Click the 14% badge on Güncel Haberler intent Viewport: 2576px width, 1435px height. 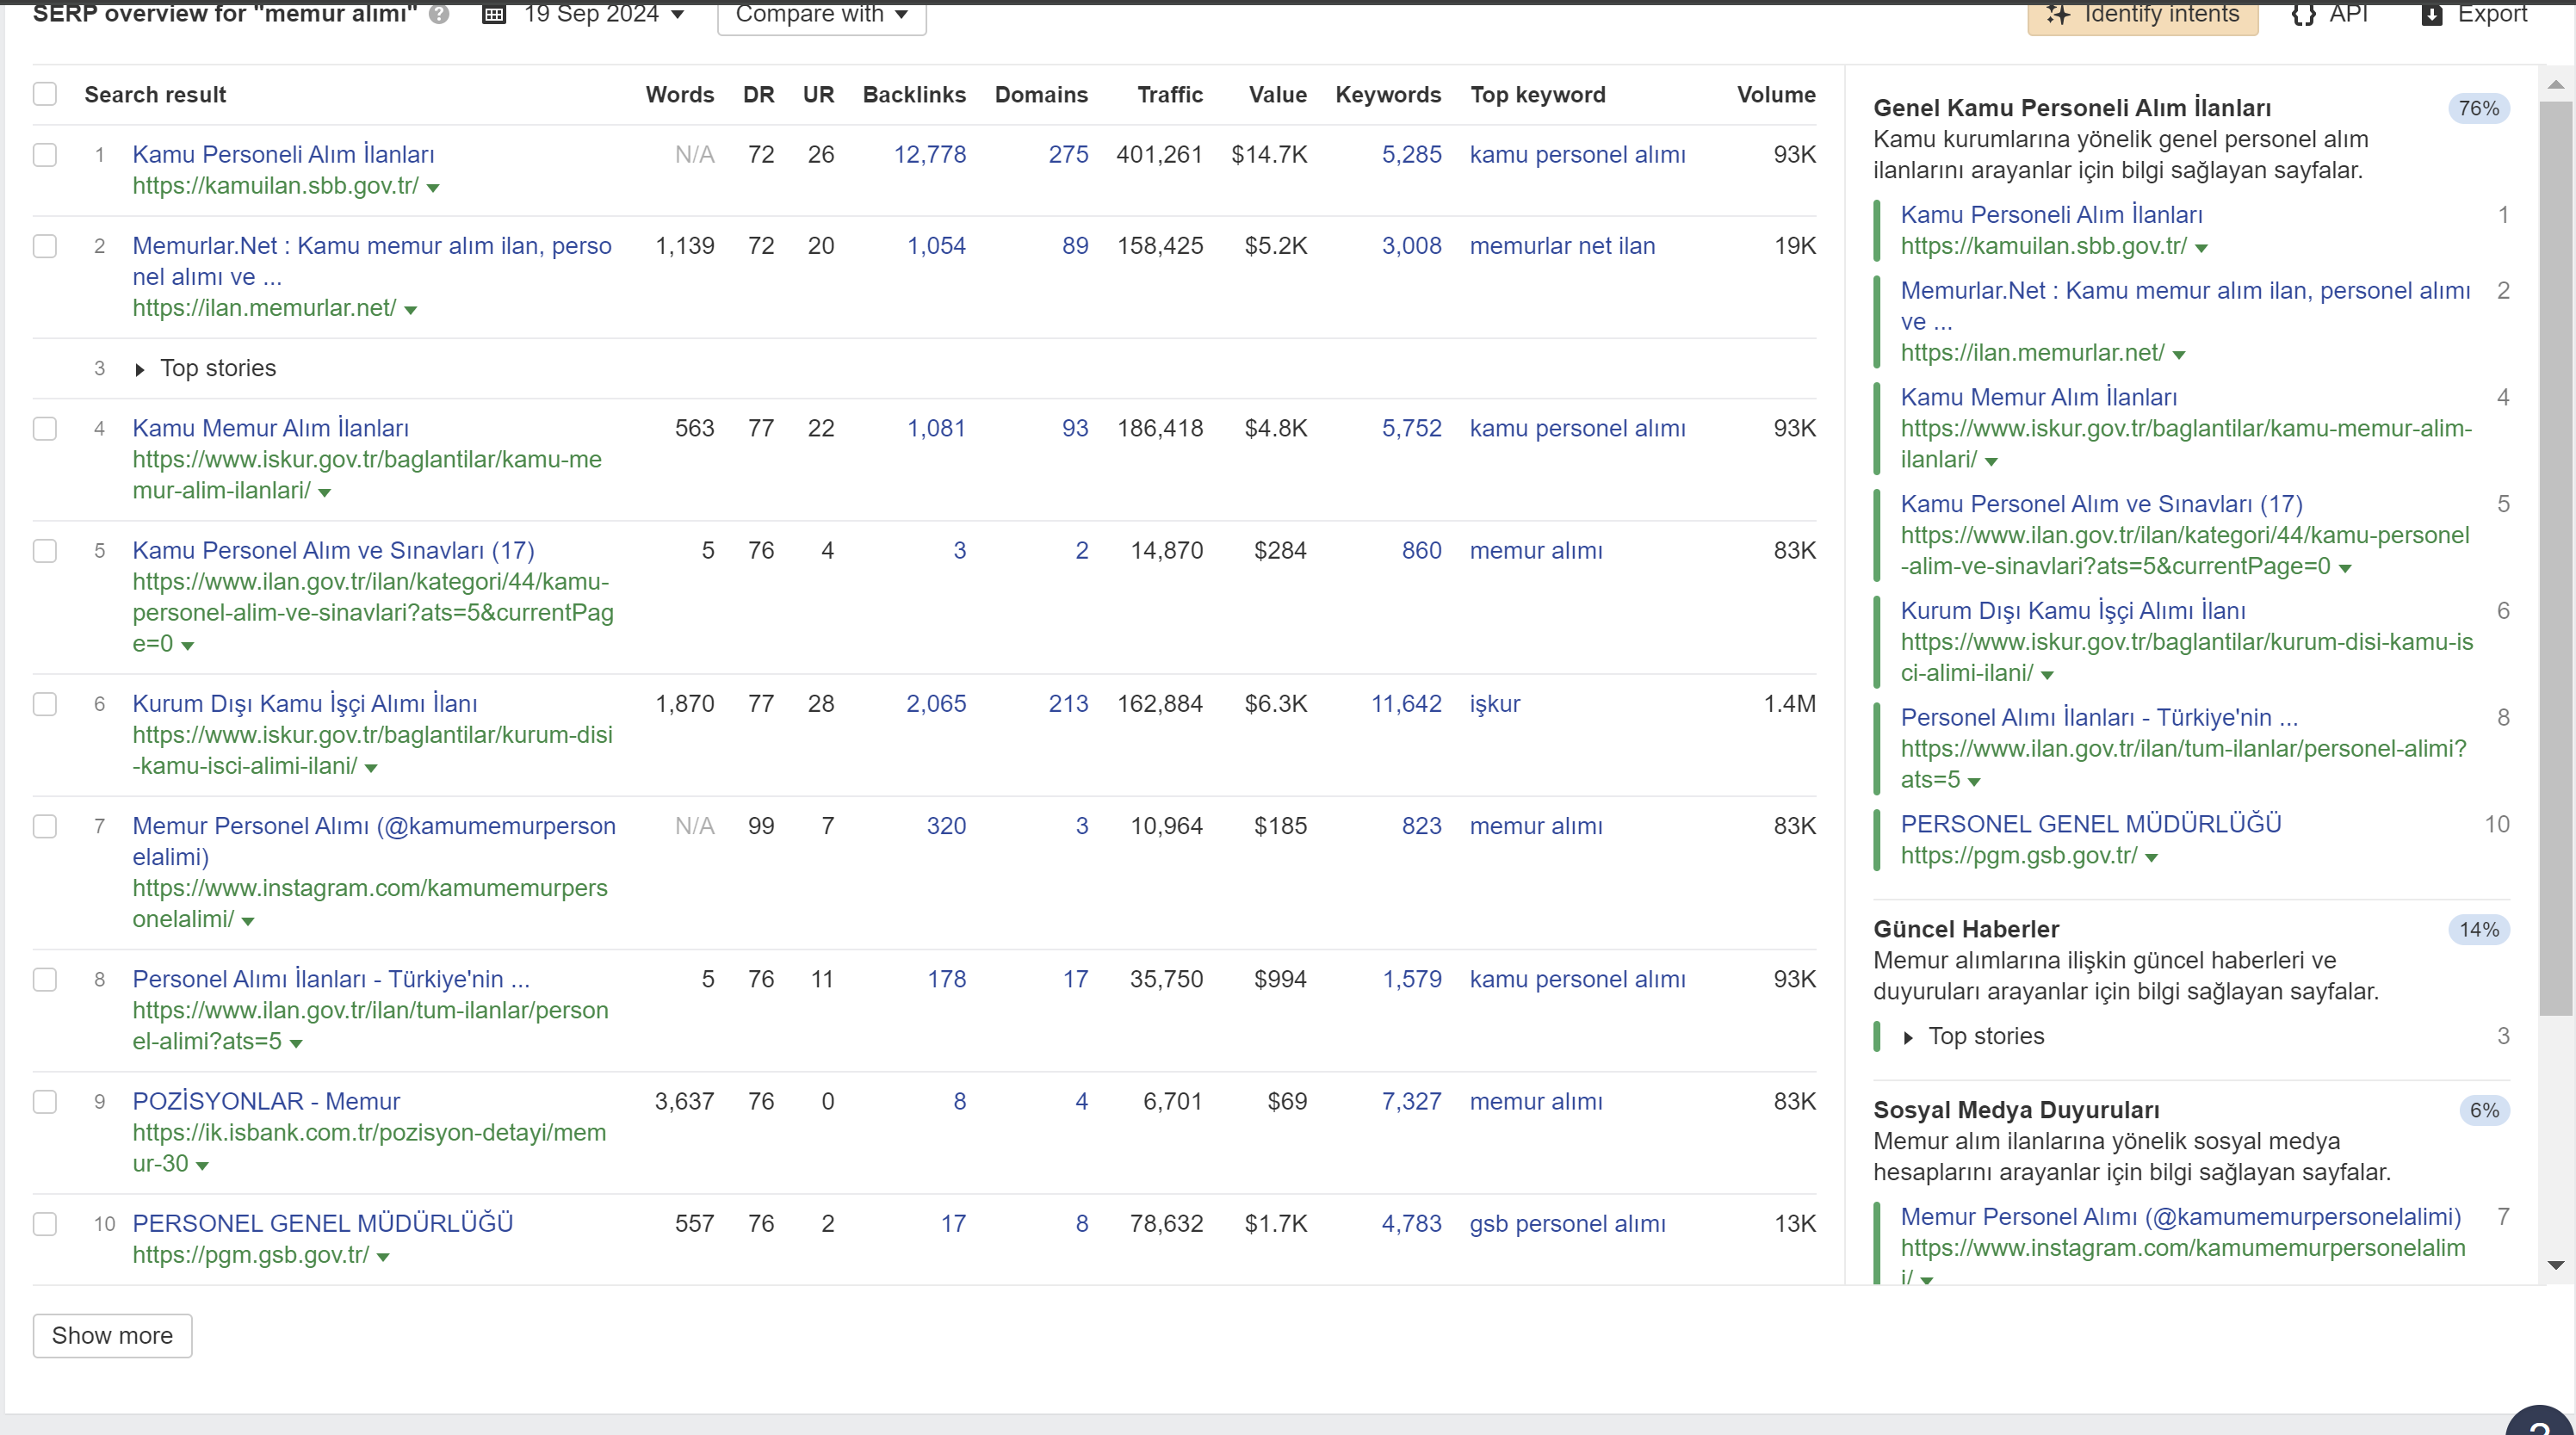pos(2478,930)
